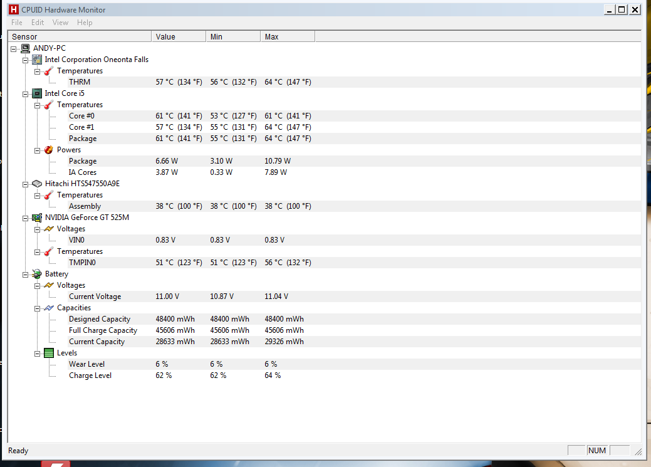
Task: Close the CPUID Hardware Monitor window
Action: pyautogui.click(x=635, y=9)
